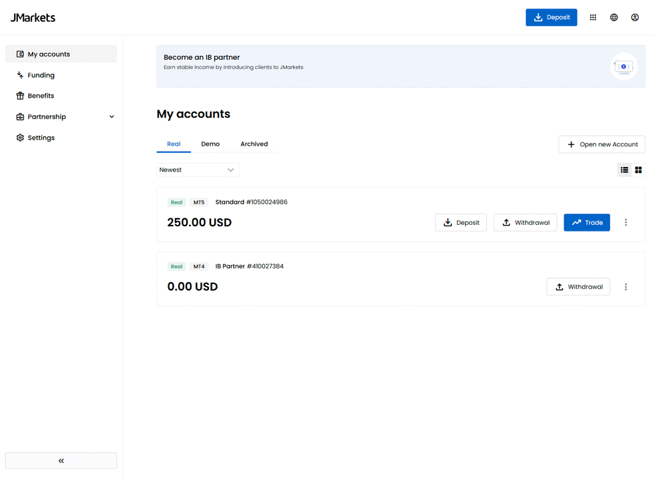
Task: Switch to the Archived tab
Action: [254, 144]
